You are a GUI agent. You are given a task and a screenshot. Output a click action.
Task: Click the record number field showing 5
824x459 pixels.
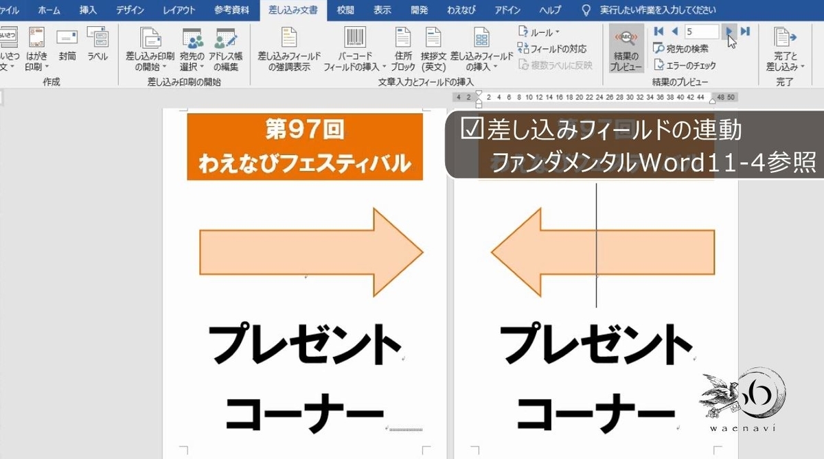(x=700, y=31)
